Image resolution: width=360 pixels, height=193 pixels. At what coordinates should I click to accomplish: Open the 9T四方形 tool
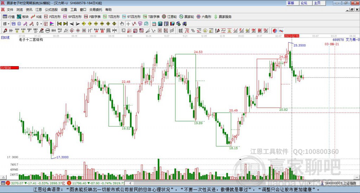point(131,17)
